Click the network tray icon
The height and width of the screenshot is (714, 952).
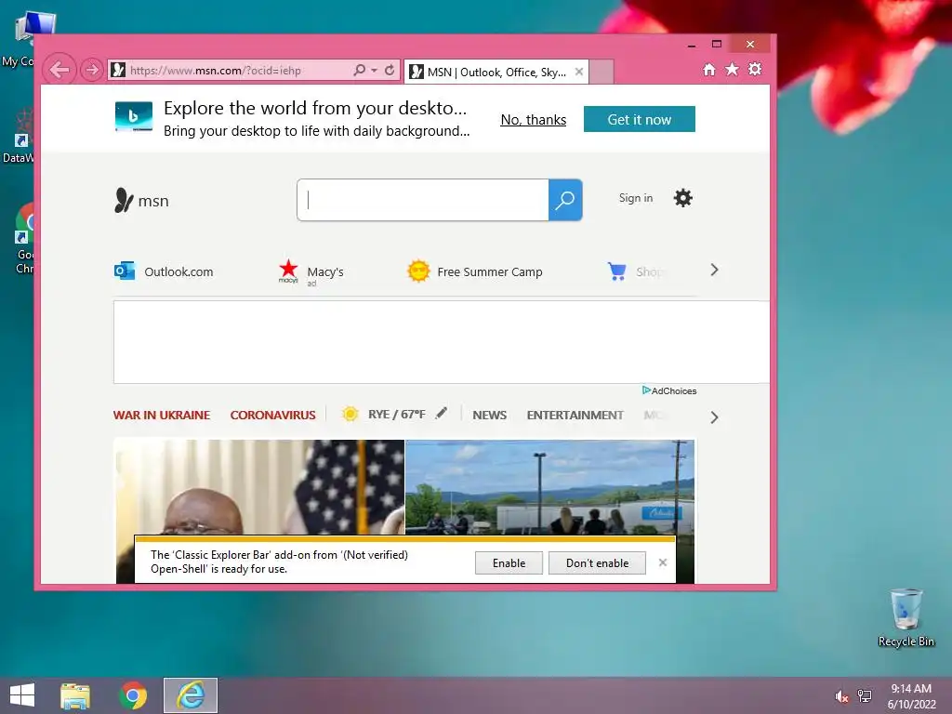click(x=865, y=696)
